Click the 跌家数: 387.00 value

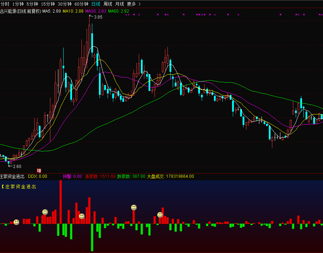(131, 176)
